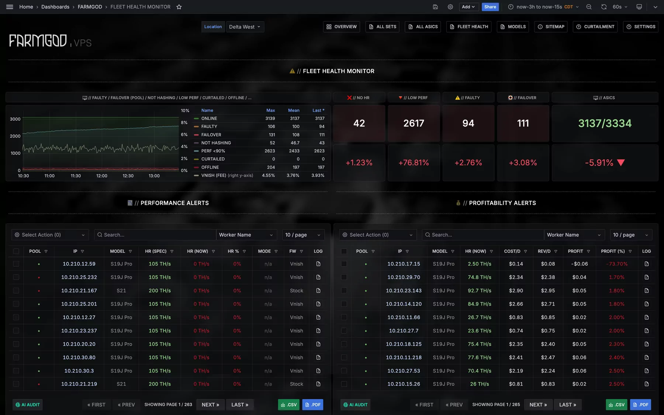Select all rows in profitability alerts
Viewport: 664px width, 415px height.
click(x=344, y=251)
